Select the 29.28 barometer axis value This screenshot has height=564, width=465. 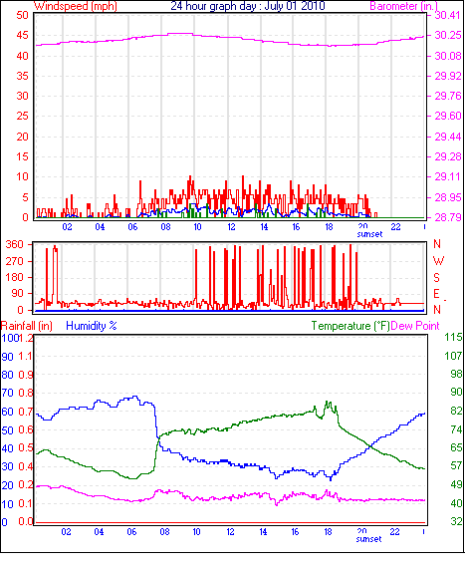point(448,156)
